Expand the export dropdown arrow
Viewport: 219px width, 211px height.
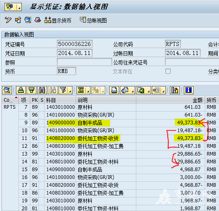(x=149, y=90)
